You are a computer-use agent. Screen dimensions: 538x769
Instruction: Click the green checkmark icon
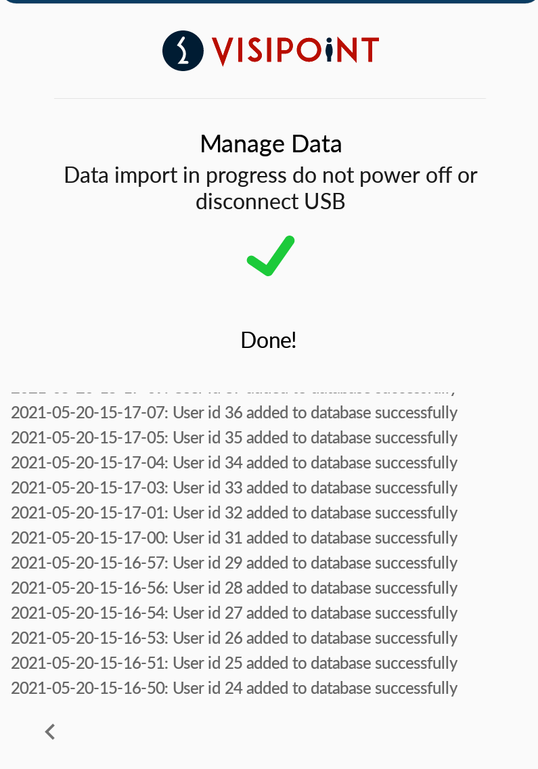(x=271, y=257)
